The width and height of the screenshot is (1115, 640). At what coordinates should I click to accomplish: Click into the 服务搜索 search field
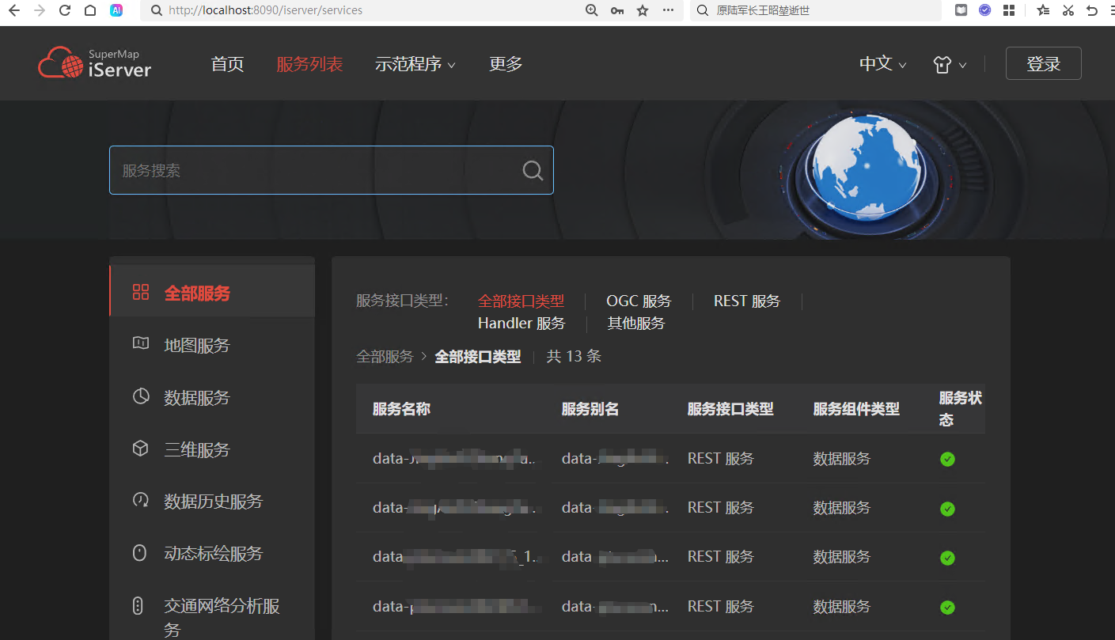point(317,170)
